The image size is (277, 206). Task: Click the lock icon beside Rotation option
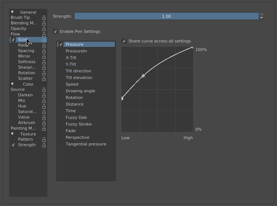coord(44,73)
